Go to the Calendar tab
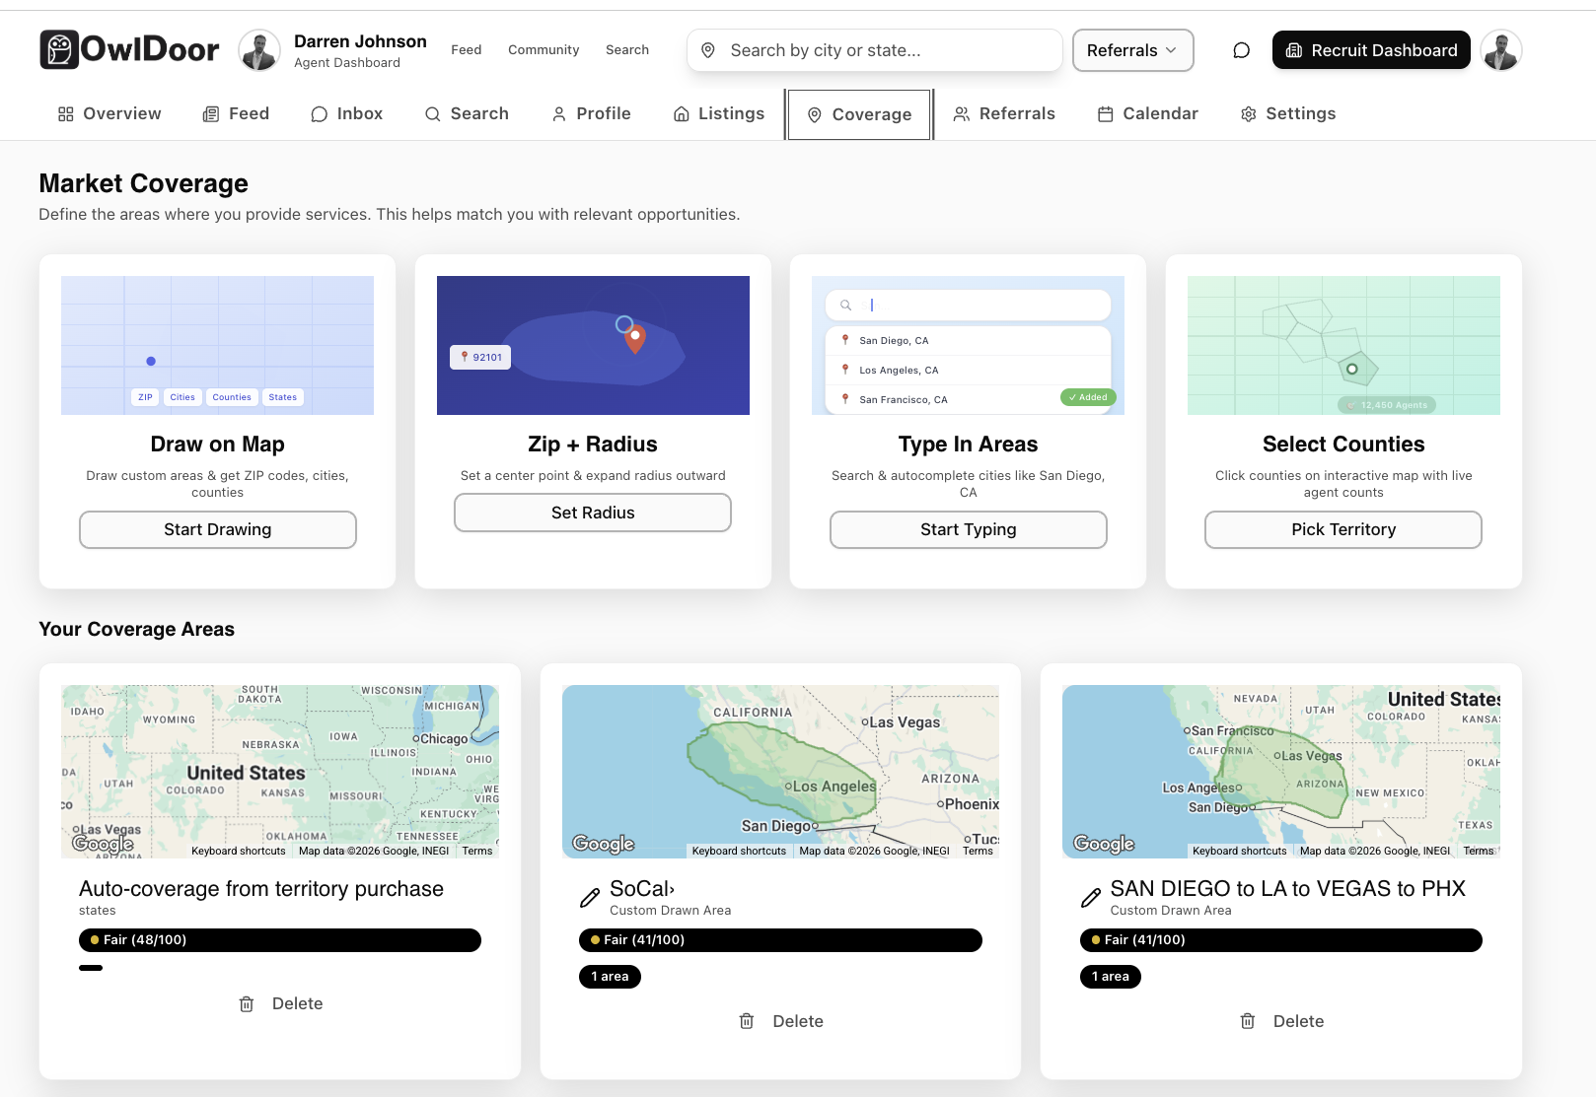This screenshot has width=1596, height=1097. coord(1147,113)
